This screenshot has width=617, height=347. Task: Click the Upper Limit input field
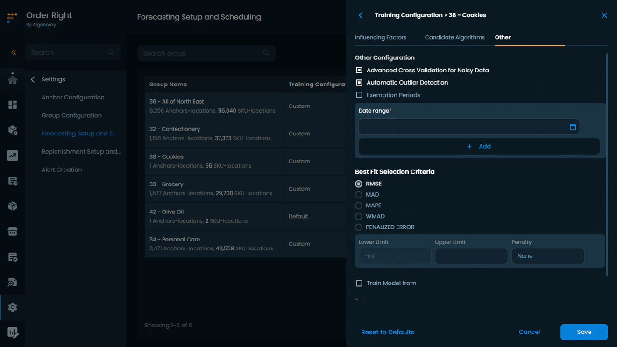[x=471, y=256]
